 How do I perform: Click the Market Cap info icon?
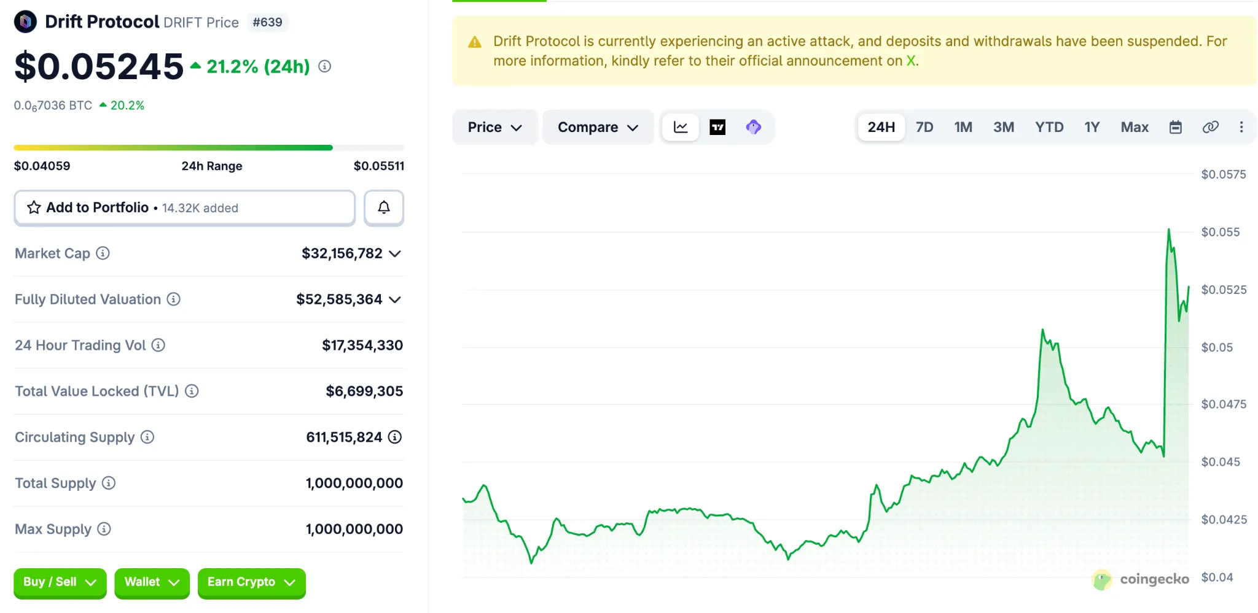click(x=103, y=253)
